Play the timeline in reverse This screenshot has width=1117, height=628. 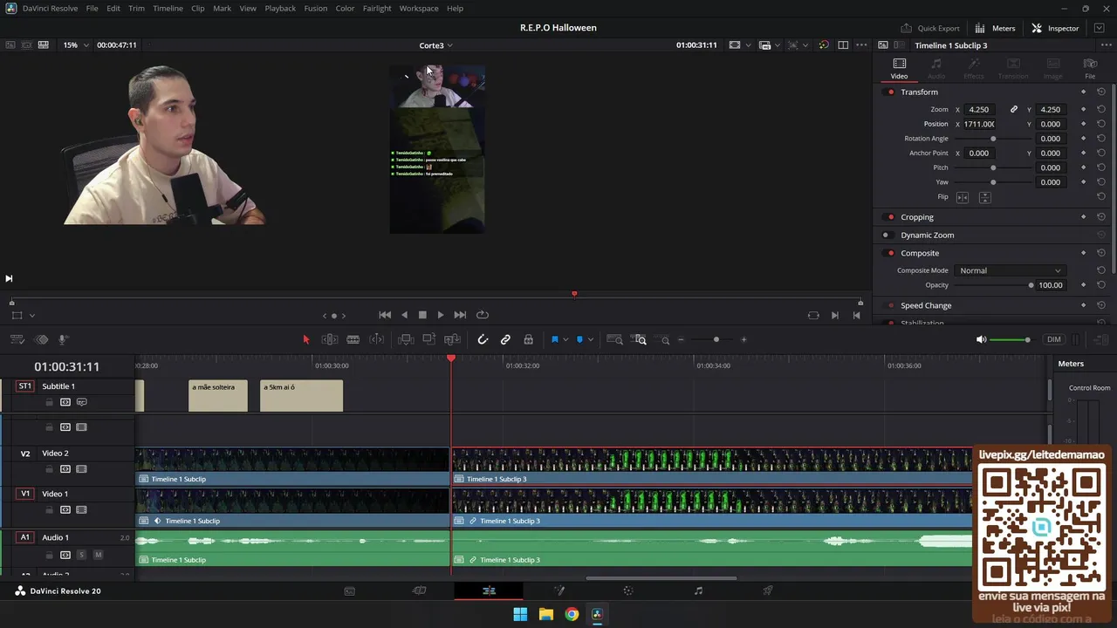pyautogui.click(x=404, y=315)
